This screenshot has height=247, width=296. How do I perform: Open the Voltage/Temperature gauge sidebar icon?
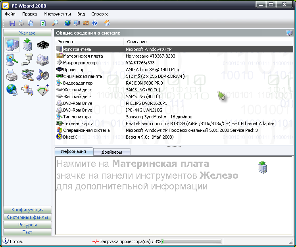pyautogui.click(x=43, y=90)
